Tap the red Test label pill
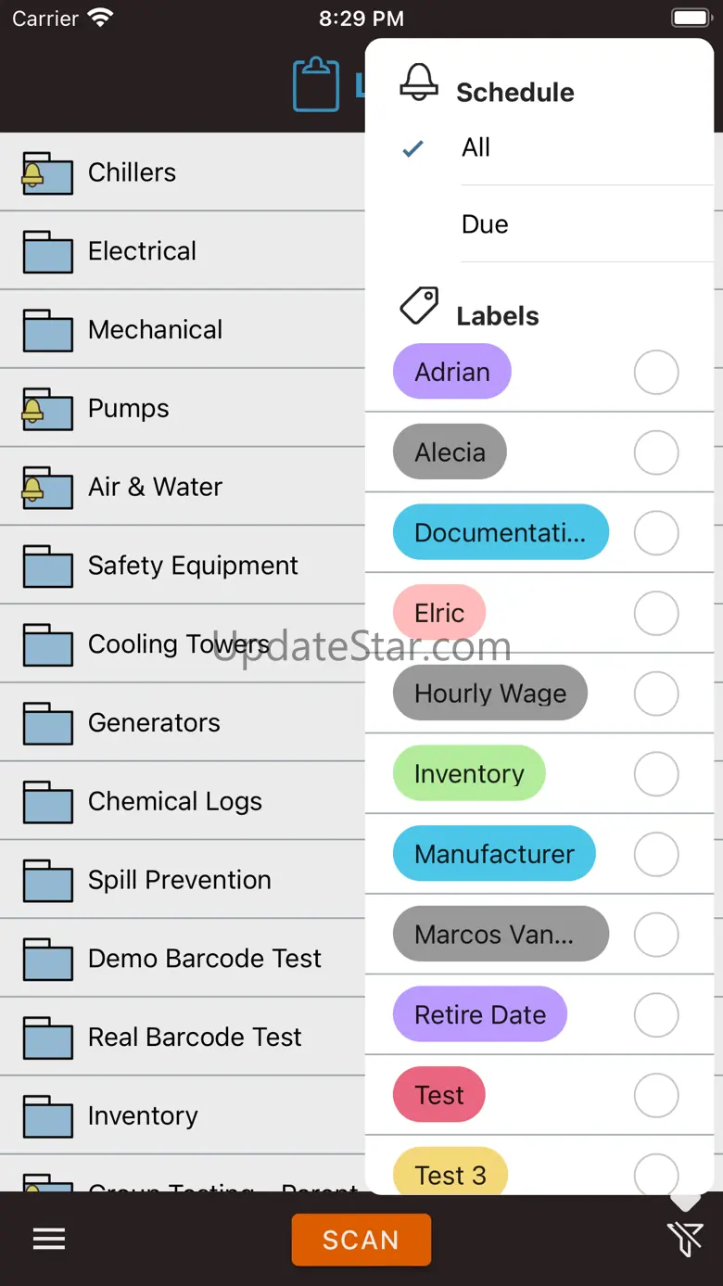This screenshot has width=723, height=1286. click(x=439, y=1095)
